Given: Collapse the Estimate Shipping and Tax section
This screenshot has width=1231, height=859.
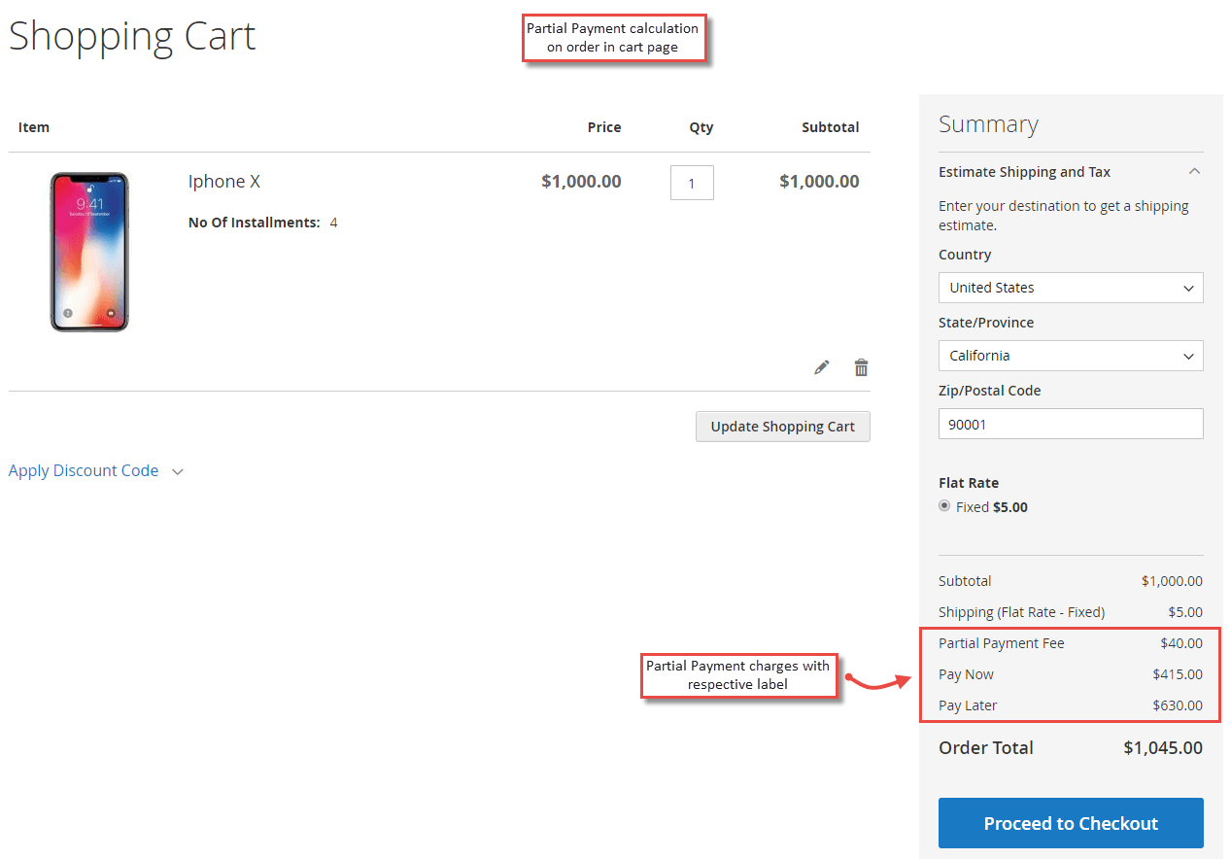Looking at the screenshot, I should [x=1071, y=172].
